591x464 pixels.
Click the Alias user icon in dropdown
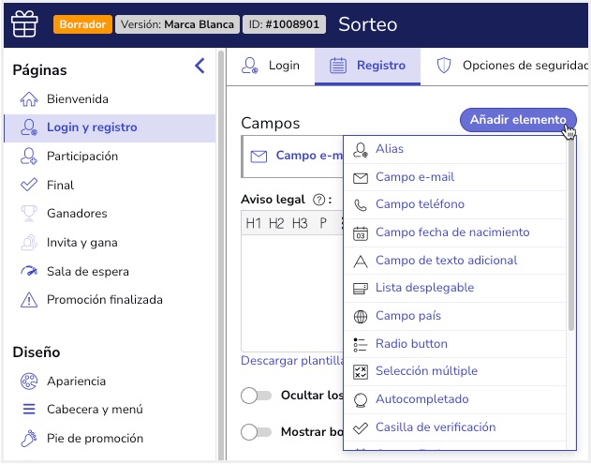(x=361, y=150)
